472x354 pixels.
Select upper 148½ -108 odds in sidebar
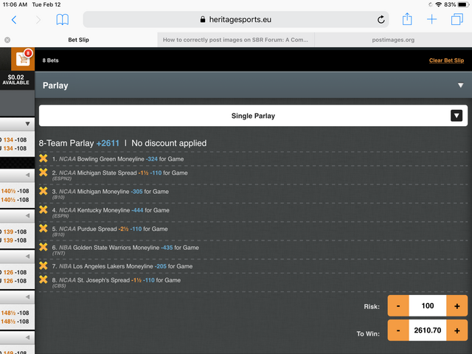tap(15, 313)
